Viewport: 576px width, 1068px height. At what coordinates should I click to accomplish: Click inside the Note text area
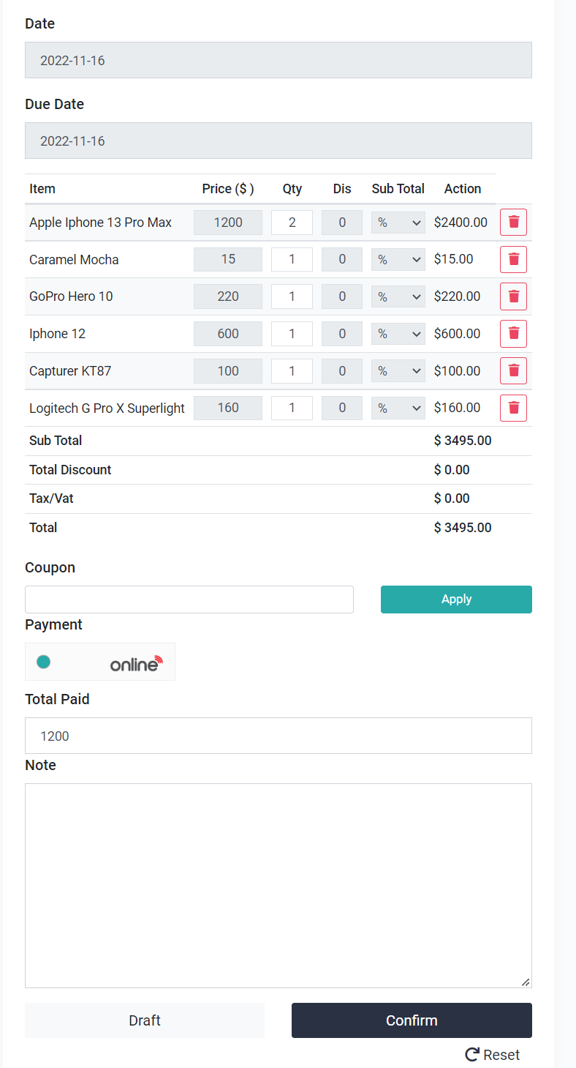coord(278,886)
